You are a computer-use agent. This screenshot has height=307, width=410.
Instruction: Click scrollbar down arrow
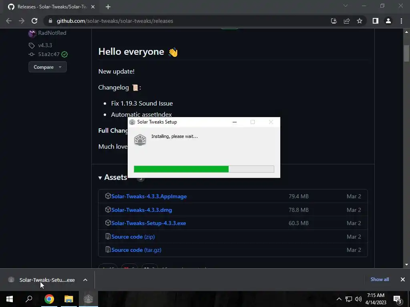(x=406, y=265)
